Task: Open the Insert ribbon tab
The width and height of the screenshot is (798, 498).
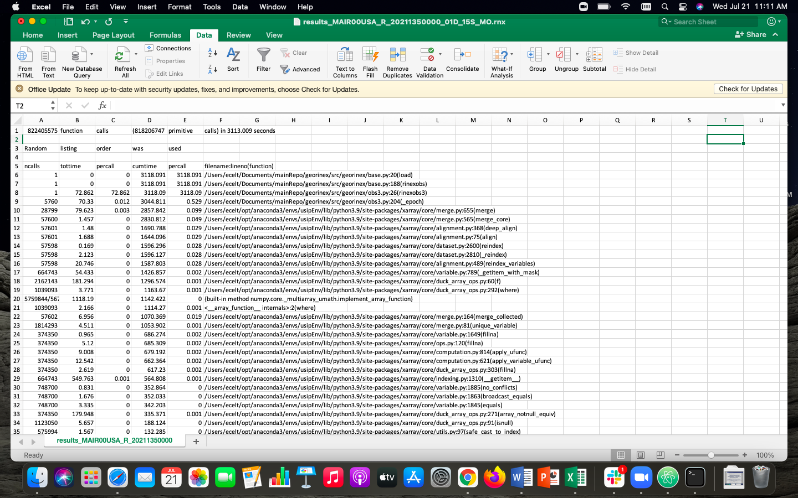Action: (x=68, y=35)
